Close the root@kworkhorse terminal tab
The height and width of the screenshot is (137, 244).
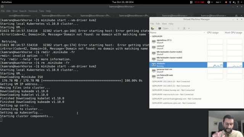pyautogui.click(x=36, y=16)
